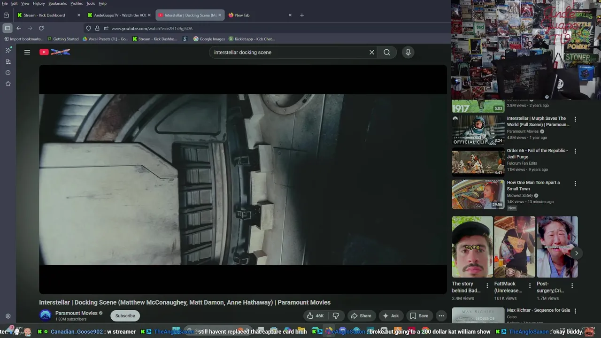This screenshot has height=338, width=601.
Task: Open the History menu
Action: [39, 3]
